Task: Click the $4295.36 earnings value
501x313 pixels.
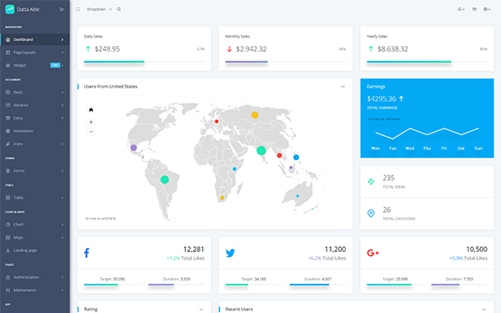Action: pyautogui.click(x=382, y=98)
